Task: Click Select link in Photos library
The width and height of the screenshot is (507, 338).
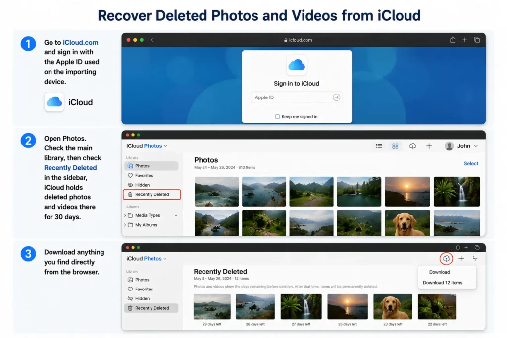Action: tap(471, 163)
